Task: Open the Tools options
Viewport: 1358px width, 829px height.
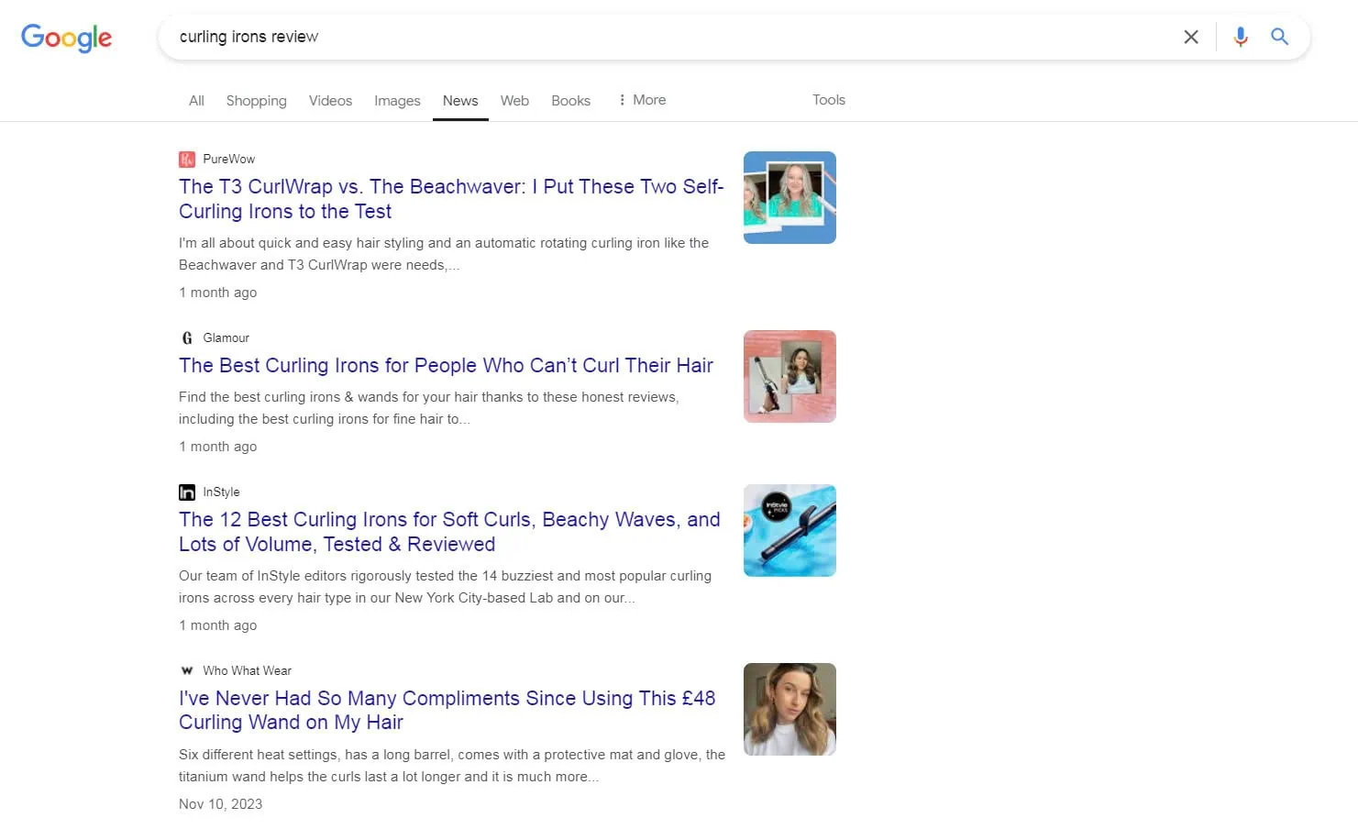Action: (829, 100)
